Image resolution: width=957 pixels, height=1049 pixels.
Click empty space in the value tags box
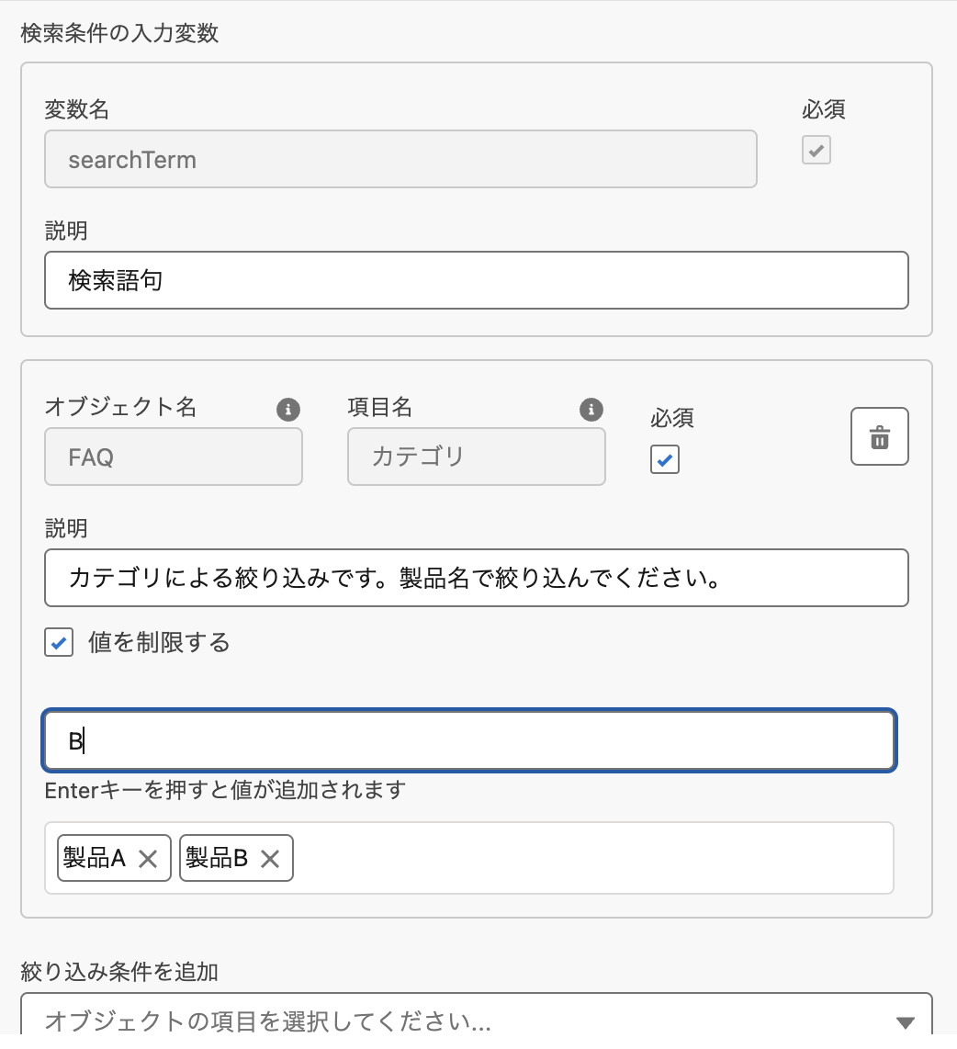pyautogui.click(x=588, y=859)
